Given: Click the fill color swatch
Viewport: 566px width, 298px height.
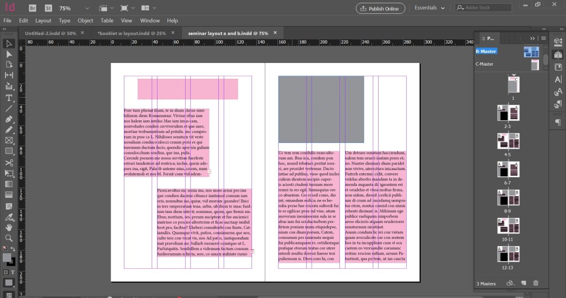Looking at the screenshot, I should pos(7,258).
